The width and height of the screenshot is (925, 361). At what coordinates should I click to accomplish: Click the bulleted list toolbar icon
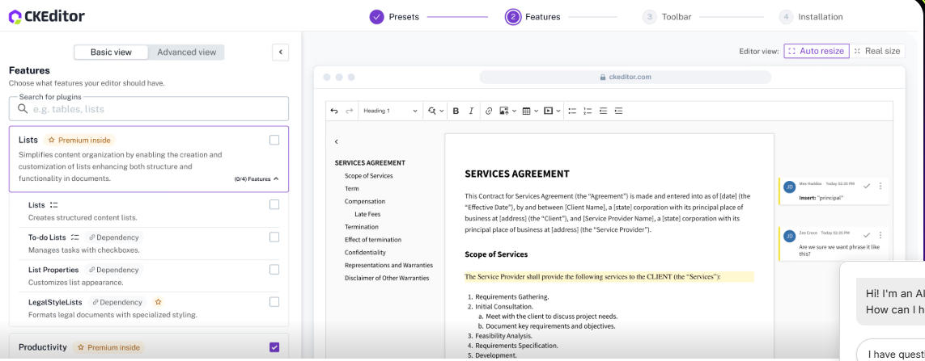572,111
